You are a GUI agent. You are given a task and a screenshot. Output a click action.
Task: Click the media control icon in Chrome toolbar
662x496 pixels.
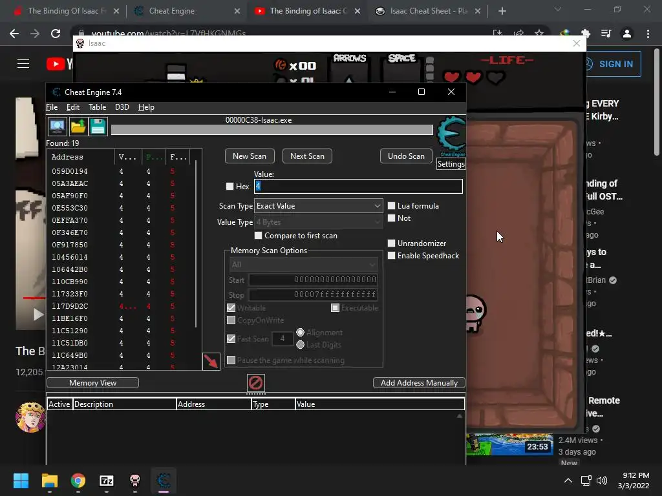point(606,34)
